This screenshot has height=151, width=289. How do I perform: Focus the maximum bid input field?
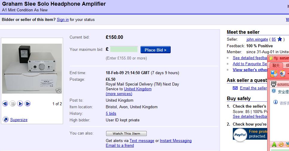click(124, 49)
